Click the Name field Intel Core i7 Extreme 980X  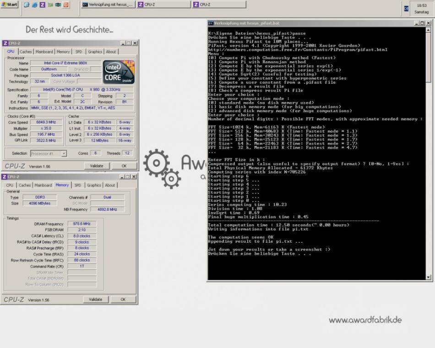click(x=66, y=63)
